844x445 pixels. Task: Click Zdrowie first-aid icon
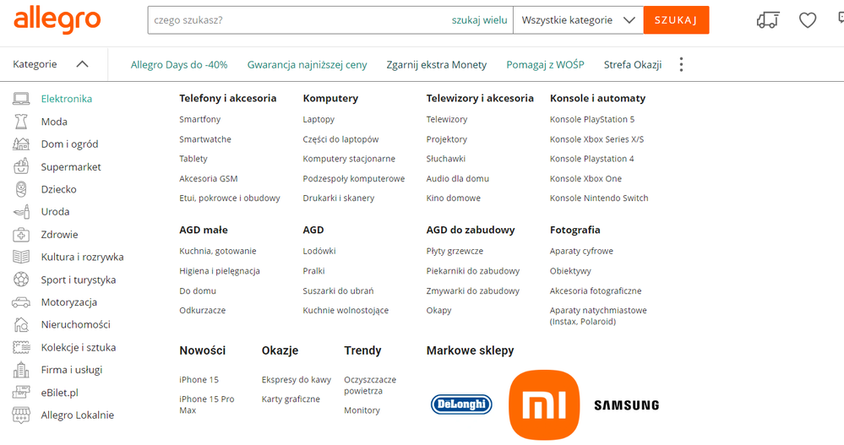point(21,235)
